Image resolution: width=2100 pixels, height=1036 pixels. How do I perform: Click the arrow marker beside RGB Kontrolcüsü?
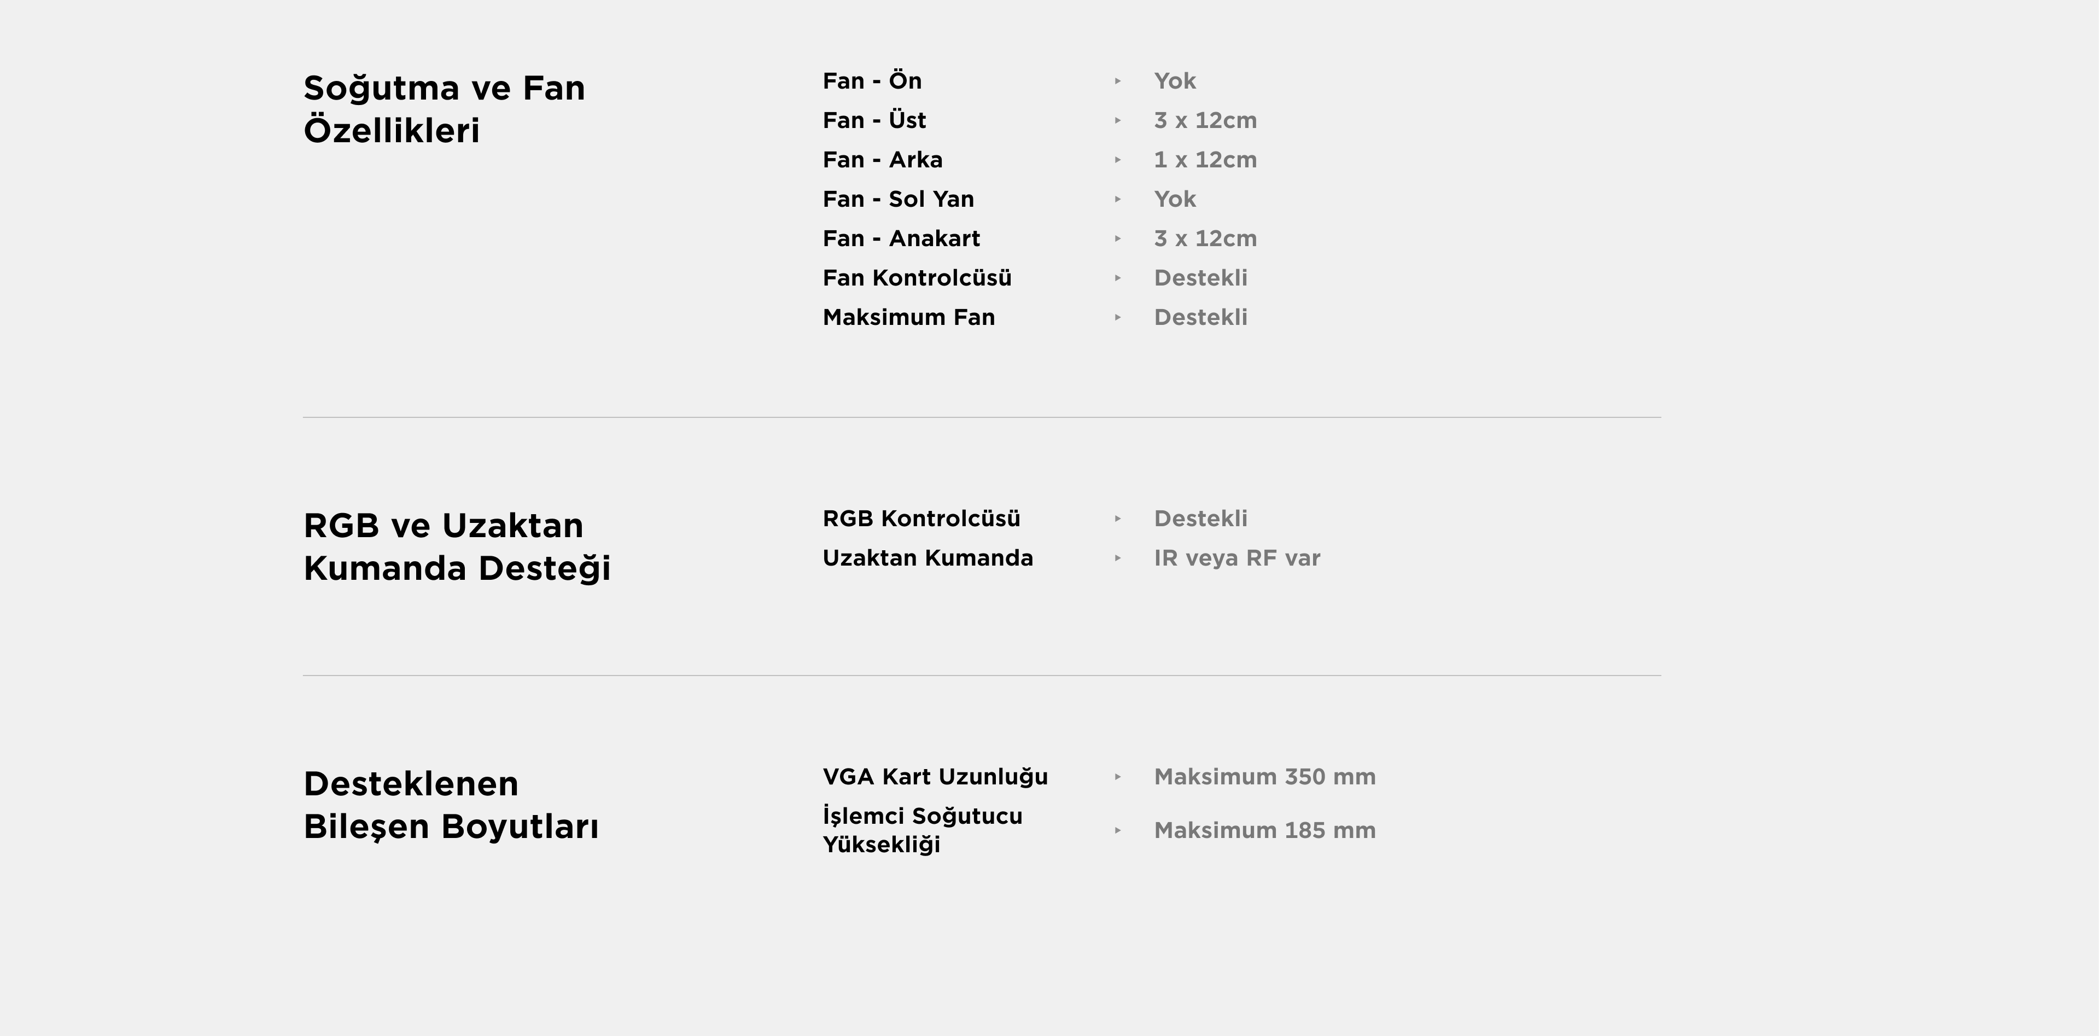(x=1118, y=519)
